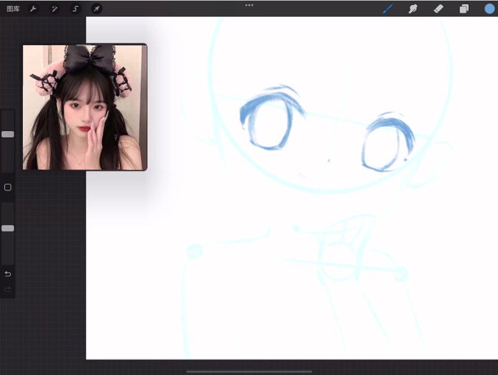Viewport: 498px width, 375px height.
Task: Tap the square Modify button in sidebar
Action: pyautogui.click(x=8, y=187)
